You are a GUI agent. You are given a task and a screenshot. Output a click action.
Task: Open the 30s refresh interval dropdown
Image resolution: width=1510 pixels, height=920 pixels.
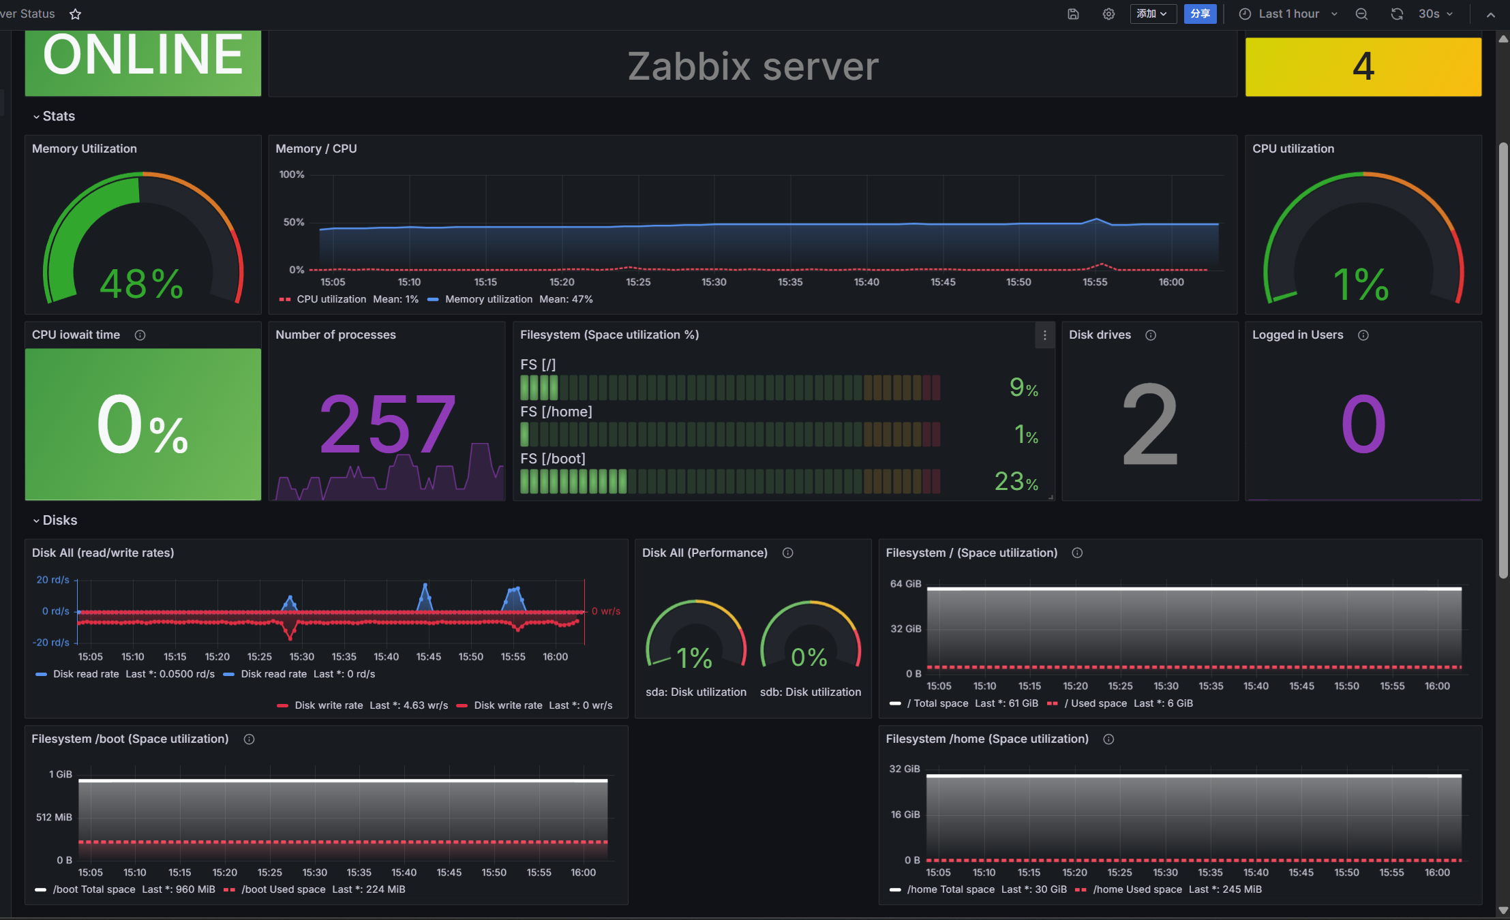pyautogui.click(x=1436, y=14)
